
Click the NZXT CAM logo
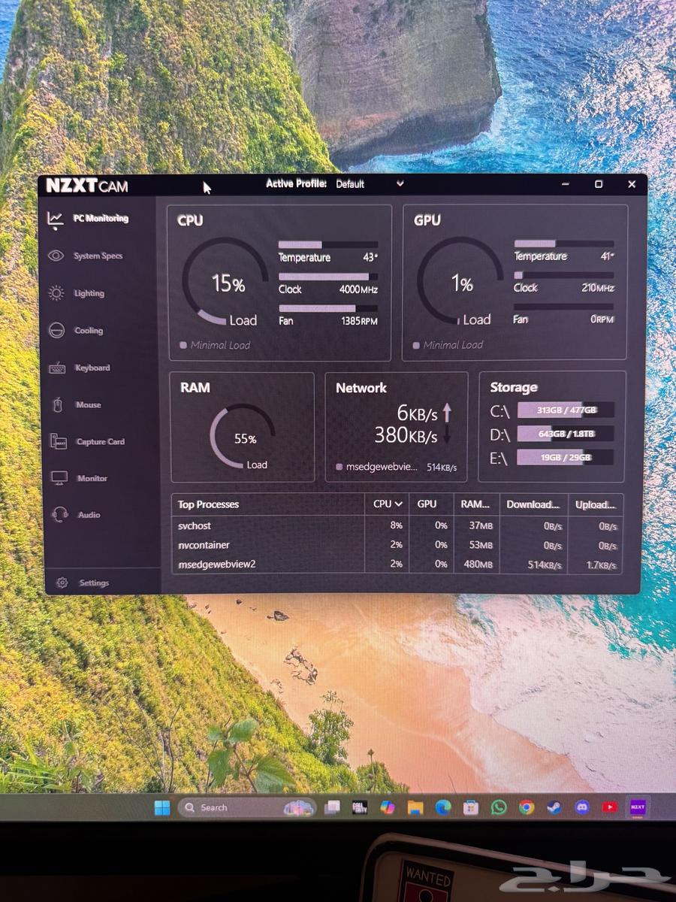point(86,186)
